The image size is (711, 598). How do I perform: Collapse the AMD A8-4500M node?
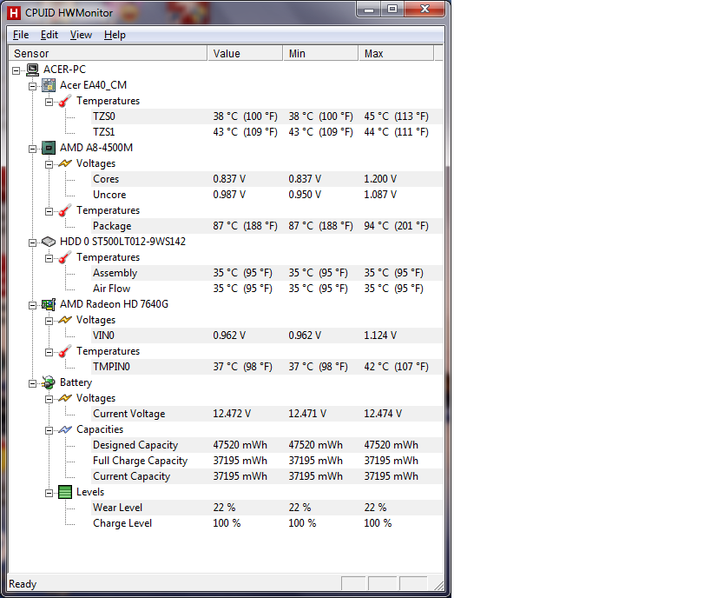pyautogui.click(x=33, y=149)
